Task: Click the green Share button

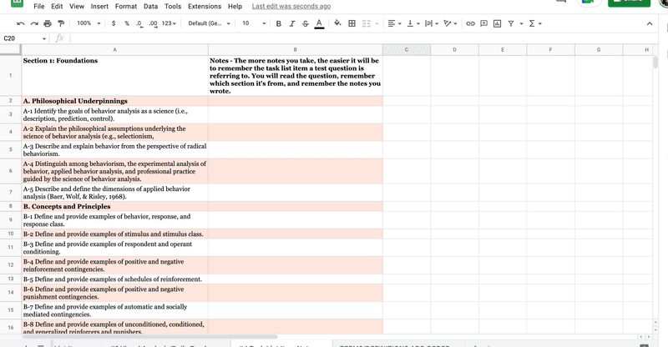Action: [629, 3]
